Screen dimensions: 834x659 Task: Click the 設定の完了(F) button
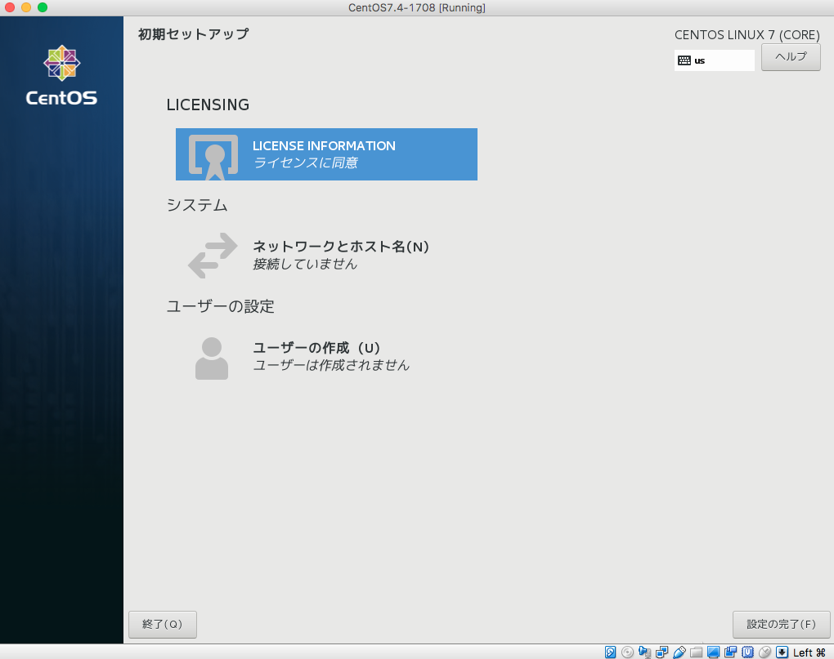tap(781, 624)
